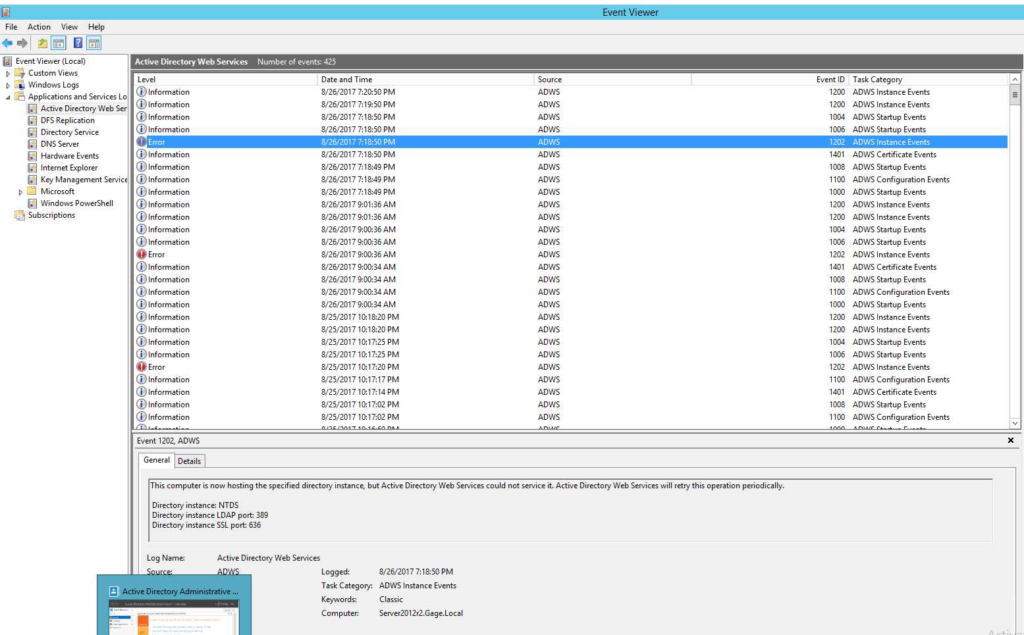
Task: Expand the Custom Views node
Action: tap(8, 72)
